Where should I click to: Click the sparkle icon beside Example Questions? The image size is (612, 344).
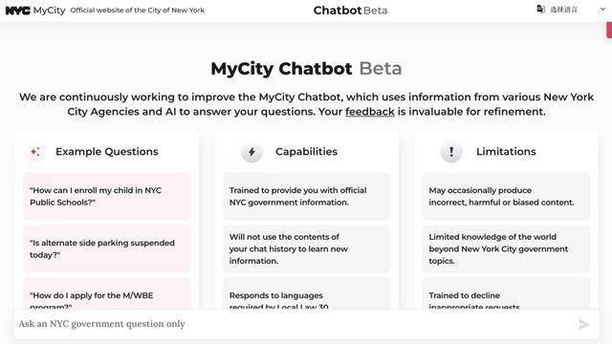point(35,152)
